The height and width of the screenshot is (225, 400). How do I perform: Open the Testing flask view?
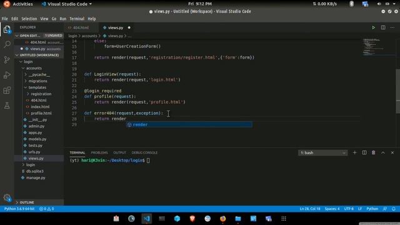7,106
